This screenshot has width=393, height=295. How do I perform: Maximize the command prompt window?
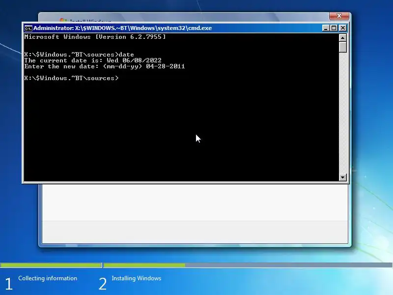tap(334, 28)
